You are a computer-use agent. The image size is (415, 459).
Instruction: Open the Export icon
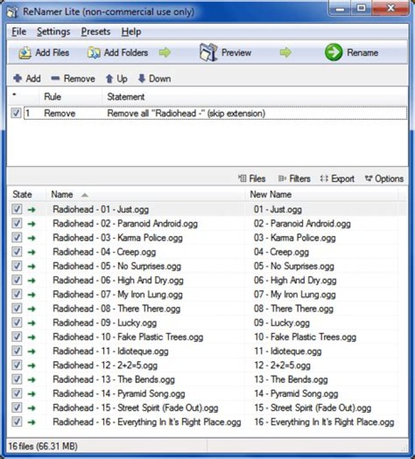point(324,178)
